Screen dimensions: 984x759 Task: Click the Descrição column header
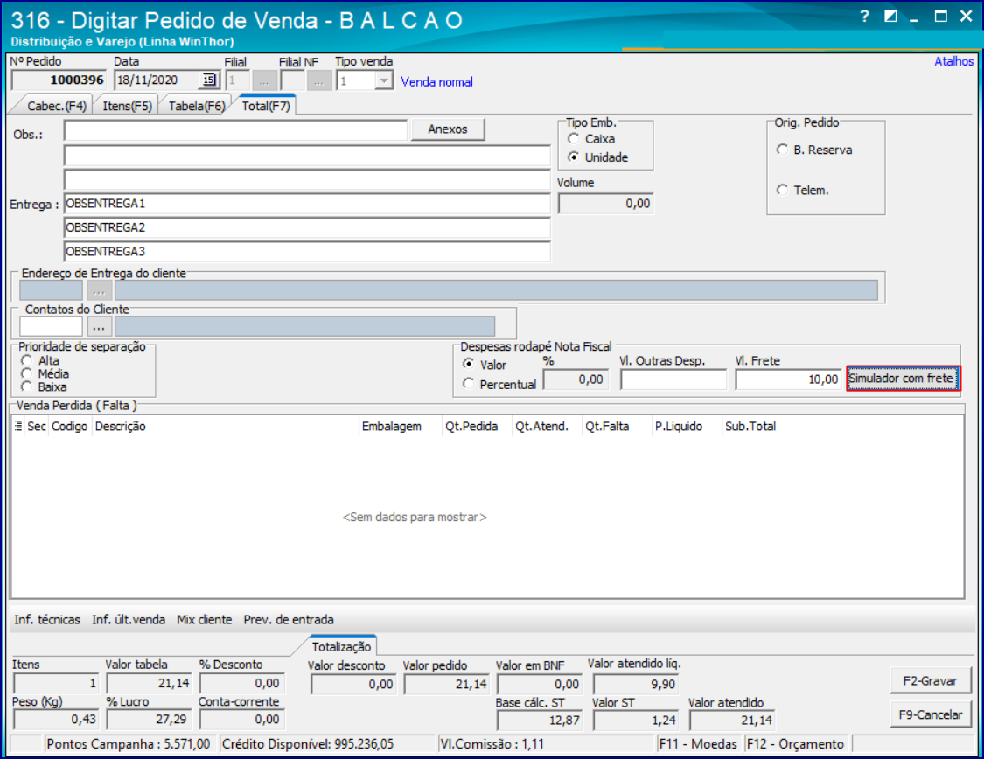(x=225, y=427)
